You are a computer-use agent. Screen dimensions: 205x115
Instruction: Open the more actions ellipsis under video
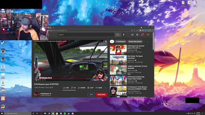coord(105,88)
